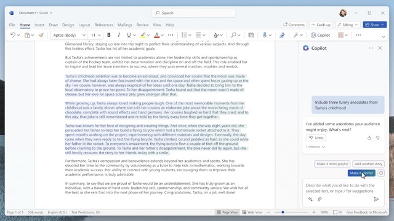Switch to the Layout tab
This screenshot has height=221, width=394.
pyautogui.click(x=84, y=25)
